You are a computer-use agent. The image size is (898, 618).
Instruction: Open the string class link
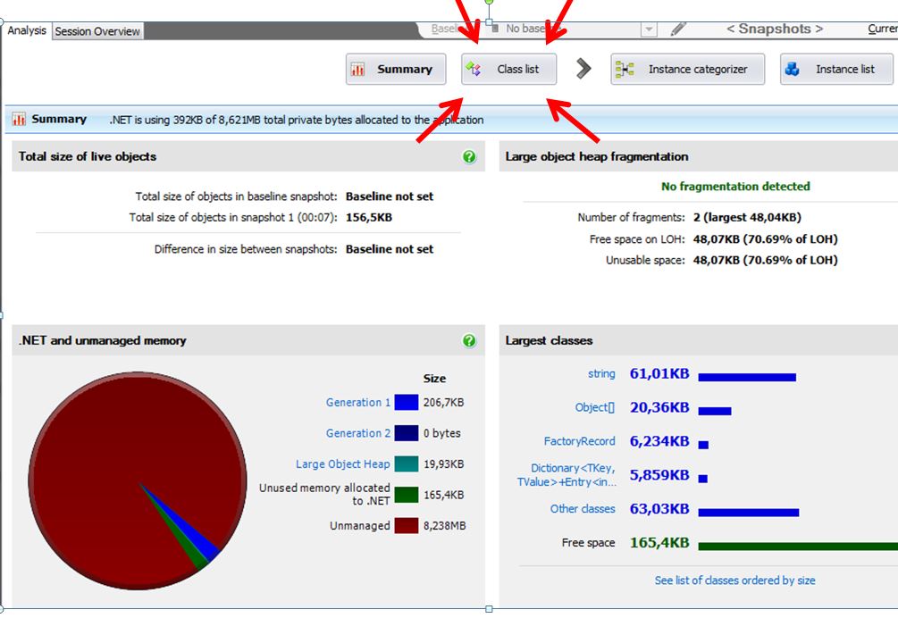(x=601, y=373)
